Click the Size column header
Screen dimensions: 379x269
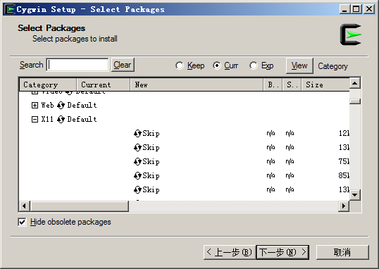tap(325, 85)
